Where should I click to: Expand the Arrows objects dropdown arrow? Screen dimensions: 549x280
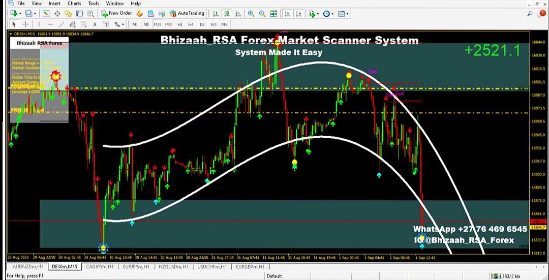point(123,25)
